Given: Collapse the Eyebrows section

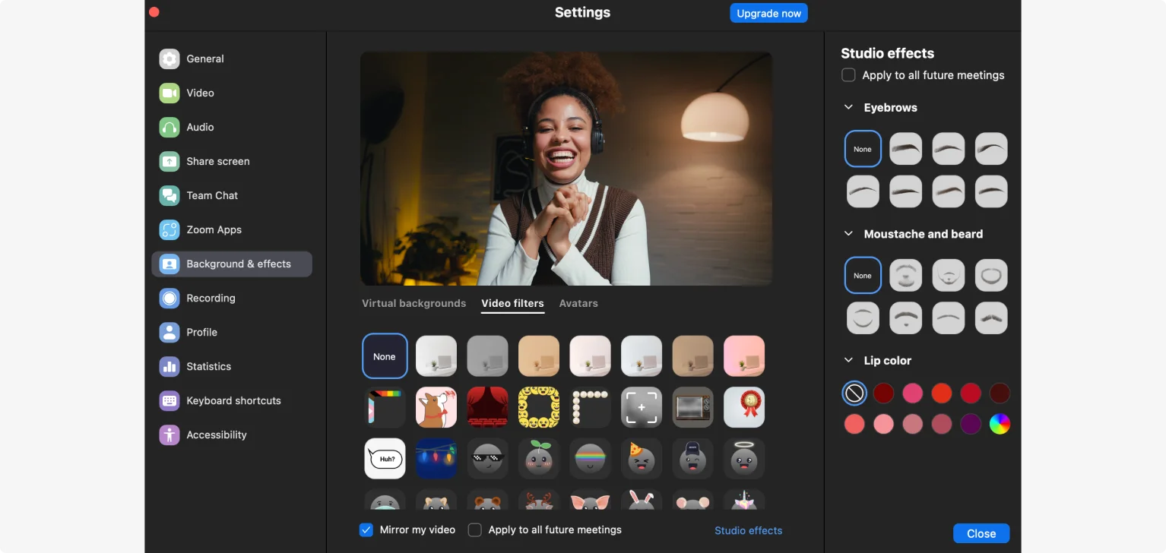Looking at the screenshot, I should (x=848, y=107).
